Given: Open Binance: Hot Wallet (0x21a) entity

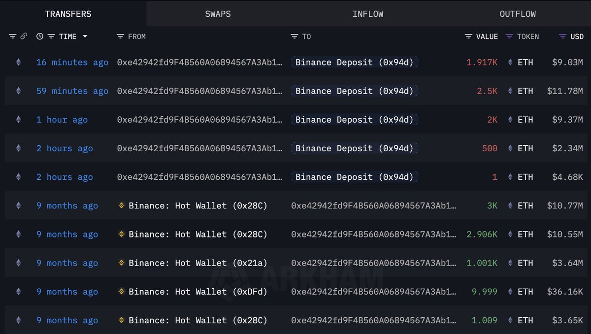Looking at the screenshot, I should click(198, 263).
